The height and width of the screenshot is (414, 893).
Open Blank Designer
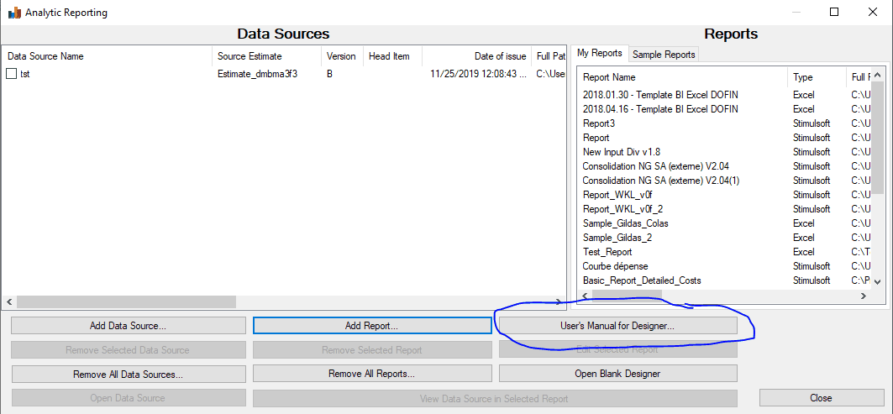point(617,374)
